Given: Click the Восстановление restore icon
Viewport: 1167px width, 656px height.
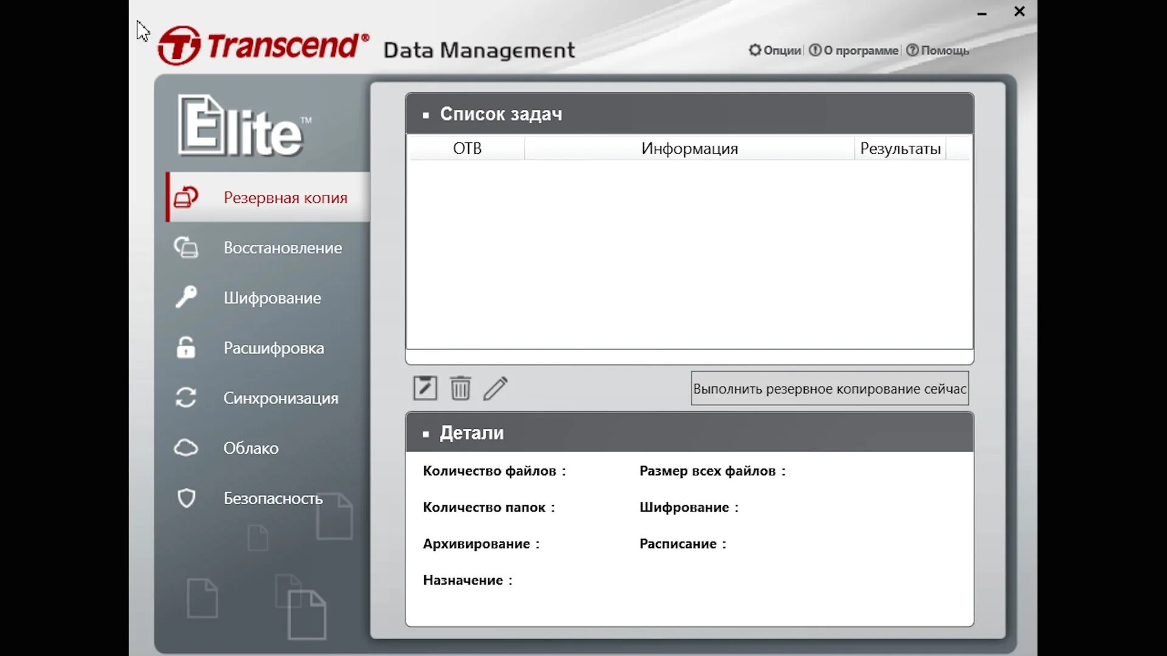Looking at the screenshot, I should [x=186, y=247].
